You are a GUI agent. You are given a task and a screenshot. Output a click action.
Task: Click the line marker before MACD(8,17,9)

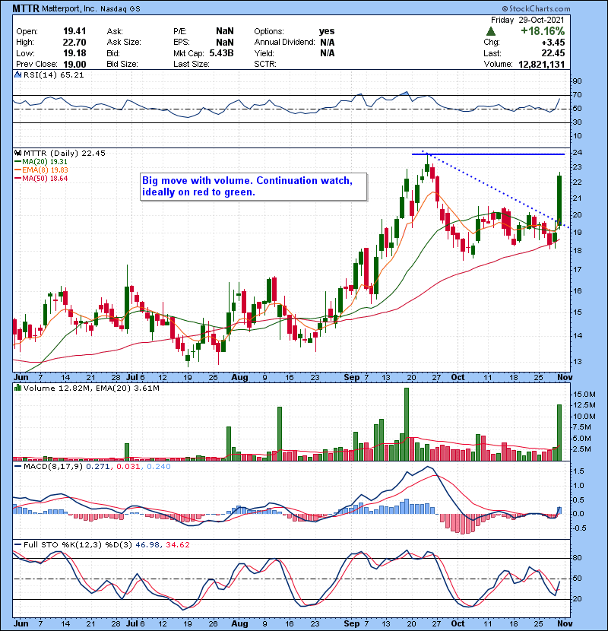pyautogui.click(x=17, y=467)
